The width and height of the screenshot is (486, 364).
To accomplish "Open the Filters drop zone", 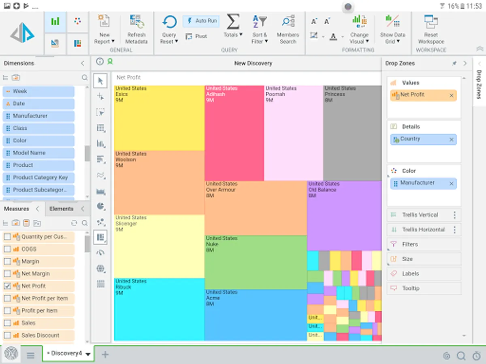I will pyautogui.click(x=424, y=244).
